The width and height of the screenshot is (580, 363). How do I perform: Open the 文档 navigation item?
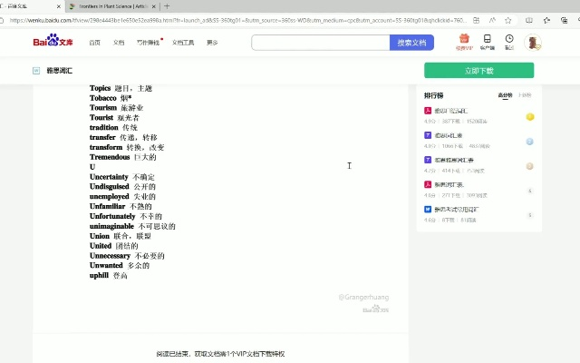[119, 43]
